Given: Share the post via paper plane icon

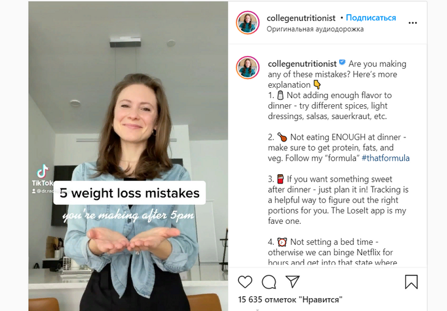Looking at the screenshot, I should 293,282.
